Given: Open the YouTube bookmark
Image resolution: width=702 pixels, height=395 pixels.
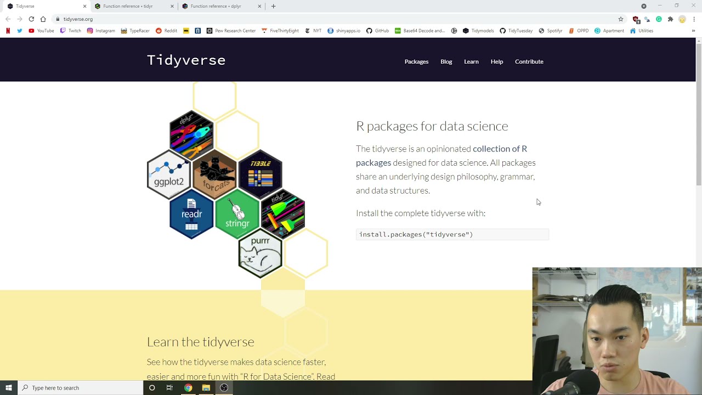Looking at the screenshot, I should point(41,31).
